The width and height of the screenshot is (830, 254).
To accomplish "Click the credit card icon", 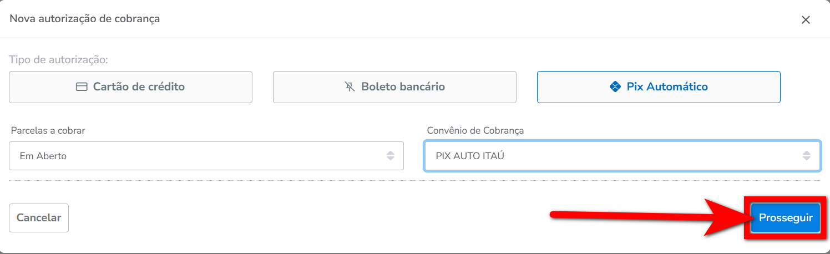I will point(82,87).
